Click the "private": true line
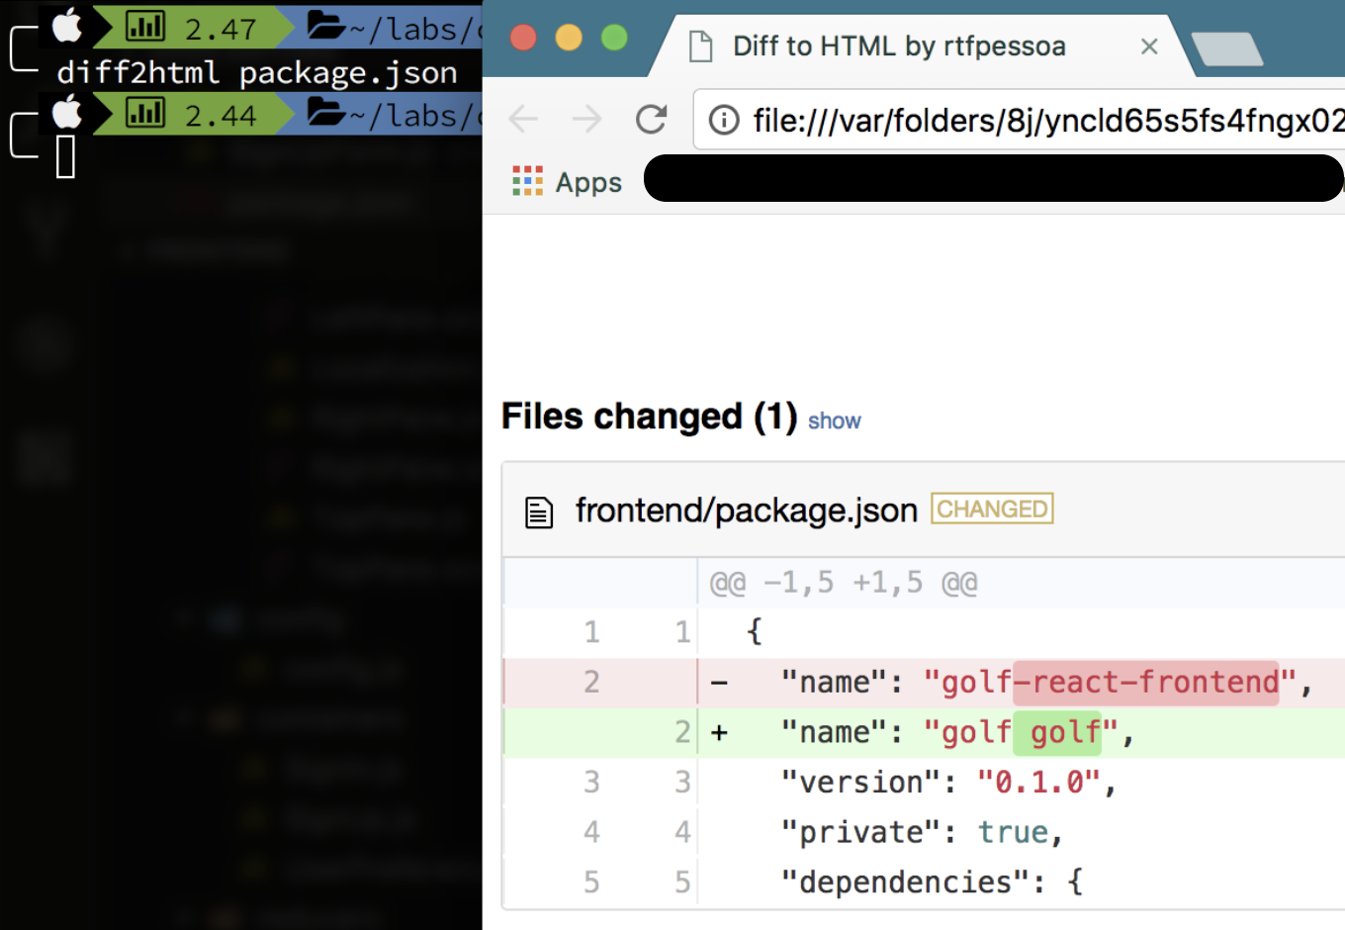This screenshot has height=930, width=1345. 924,832
